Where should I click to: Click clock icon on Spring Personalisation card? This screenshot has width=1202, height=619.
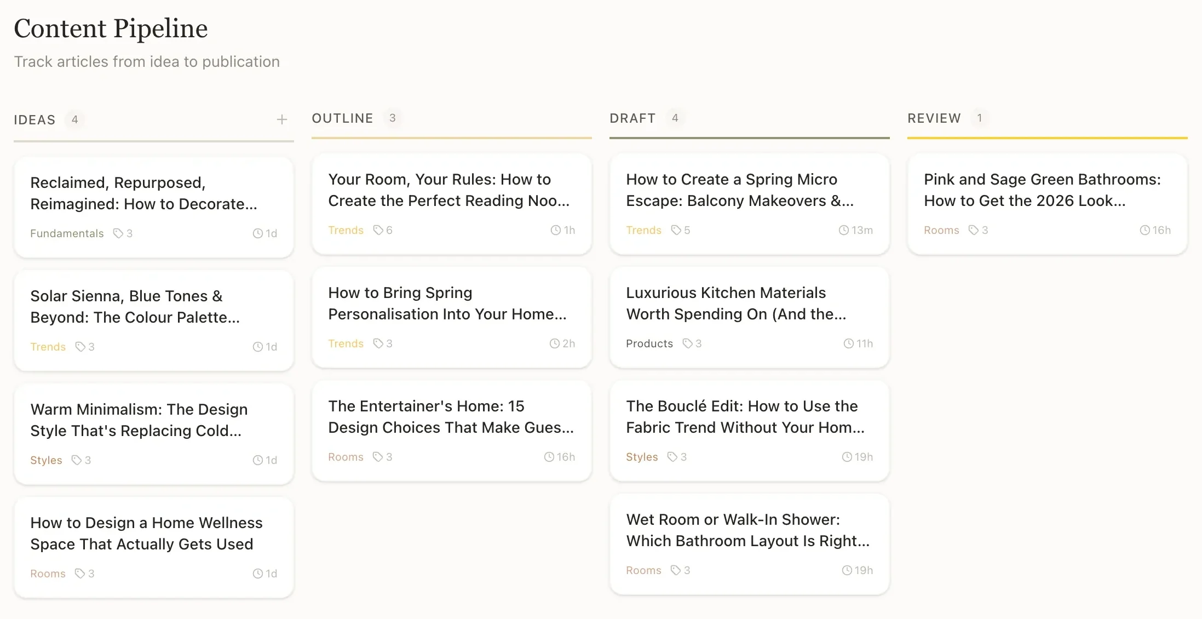coord(555,343)
